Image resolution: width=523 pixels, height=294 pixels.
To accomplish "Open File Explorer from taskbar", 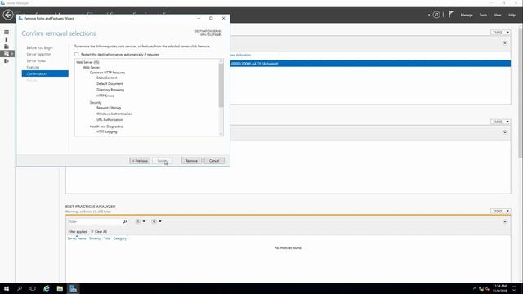I will pyautogui.click(x=60, y=288).
